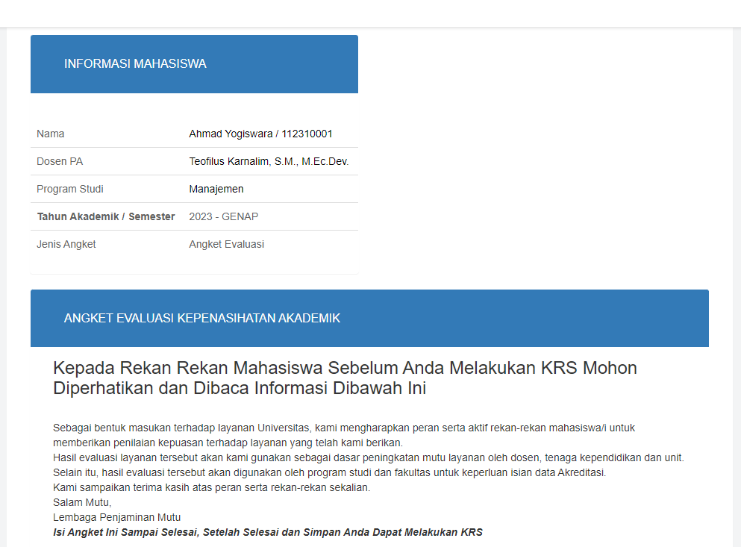Click ANGKET EVALUASI KEPENASIHATAN AKADEMIK header
This screenshot has width=741, height=547.
[369, 318]
